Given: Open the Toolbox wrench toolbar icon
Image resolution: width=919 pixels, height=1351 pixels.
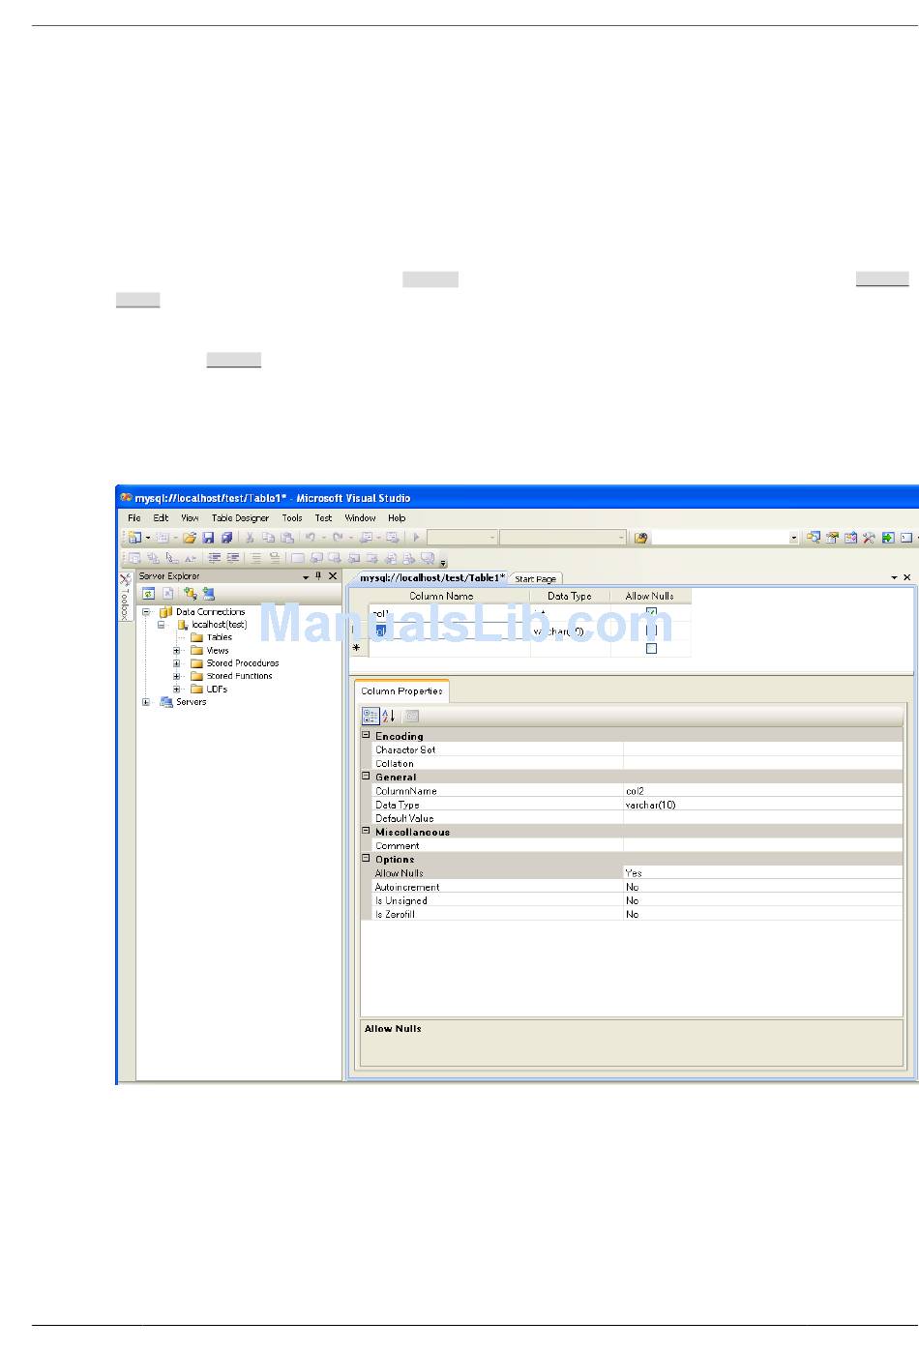Looking at the screenshot, I should coord(869,538).
